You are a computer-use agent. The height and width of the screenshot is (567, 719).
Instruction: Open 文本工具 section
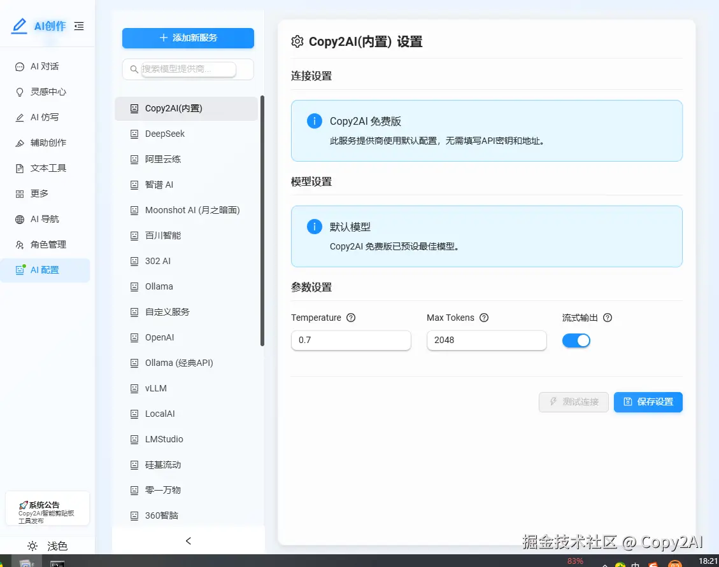(x=45, y=168)
